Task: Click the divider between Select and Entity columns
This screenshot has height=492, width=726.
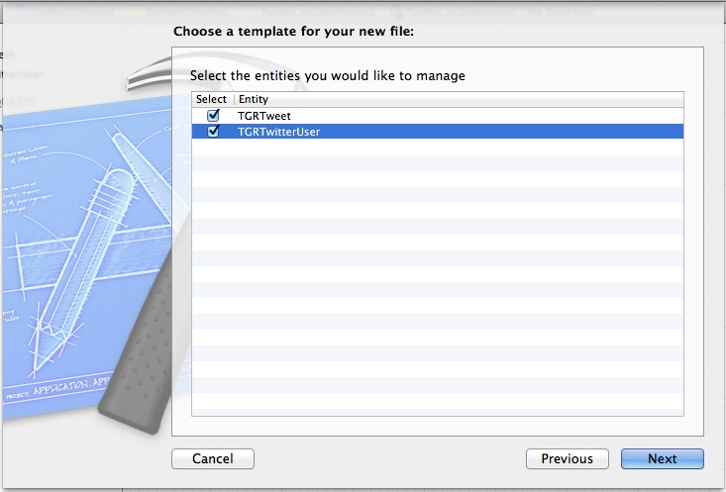Action: click(x=233, y=99)
